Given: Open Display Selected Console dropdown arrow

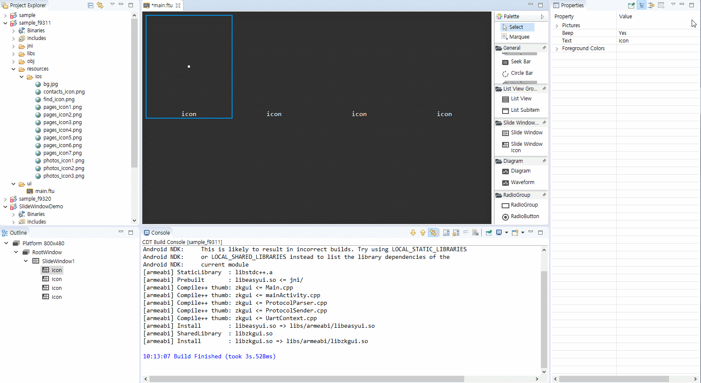Looking at the screenshot, I should click(x=506, y=233).
